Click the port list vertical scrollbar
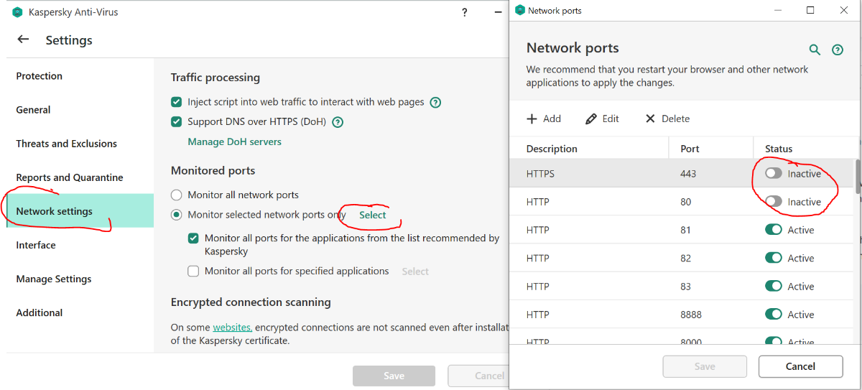This screenshot has width=862, height=390. (857, 176)
